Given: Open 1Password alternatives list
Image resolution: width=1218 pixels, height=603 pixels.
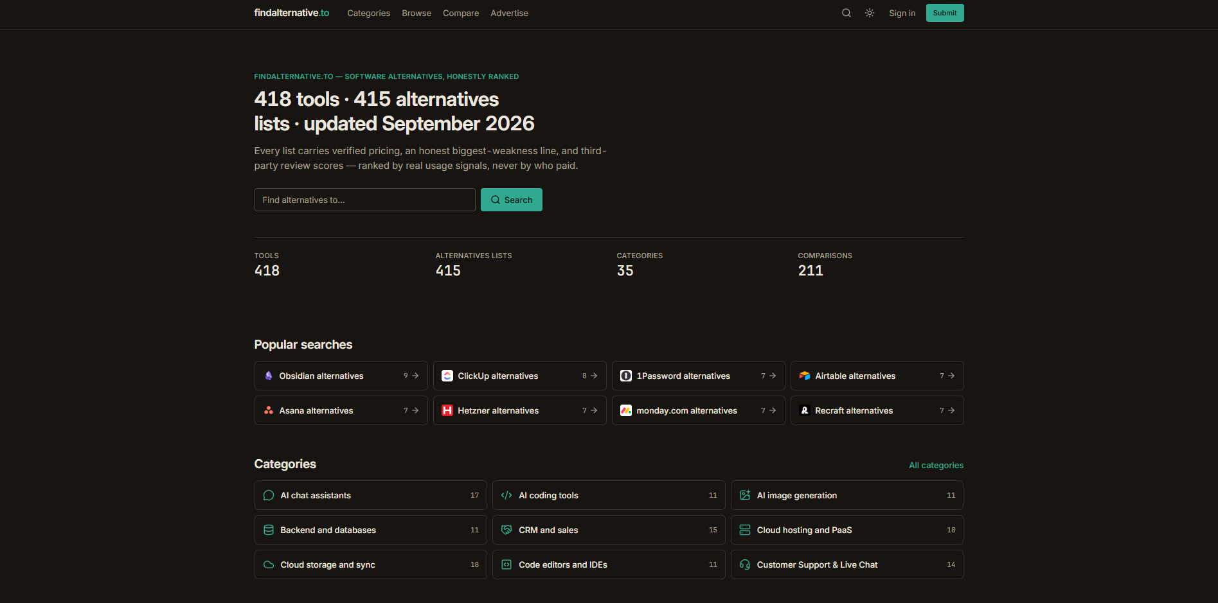Looking at the screenshot, I should [699, 376].
